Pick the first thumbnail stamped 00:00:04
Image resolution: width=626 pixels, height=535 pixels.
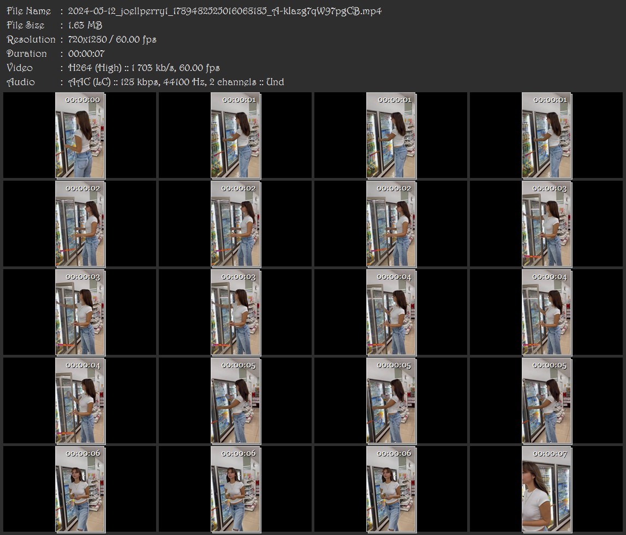(391, 312)
